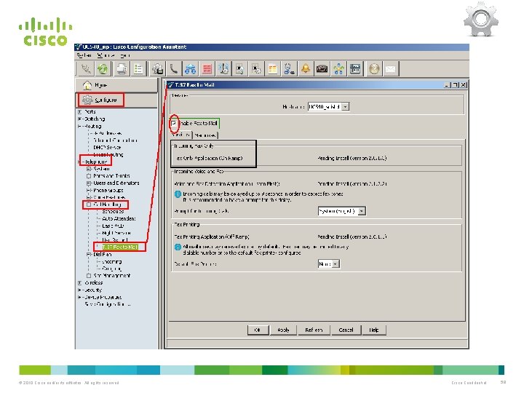524x393 pixels.
Task: Select the first tab under Enable Fax to Mail
Action: (180, 135)
